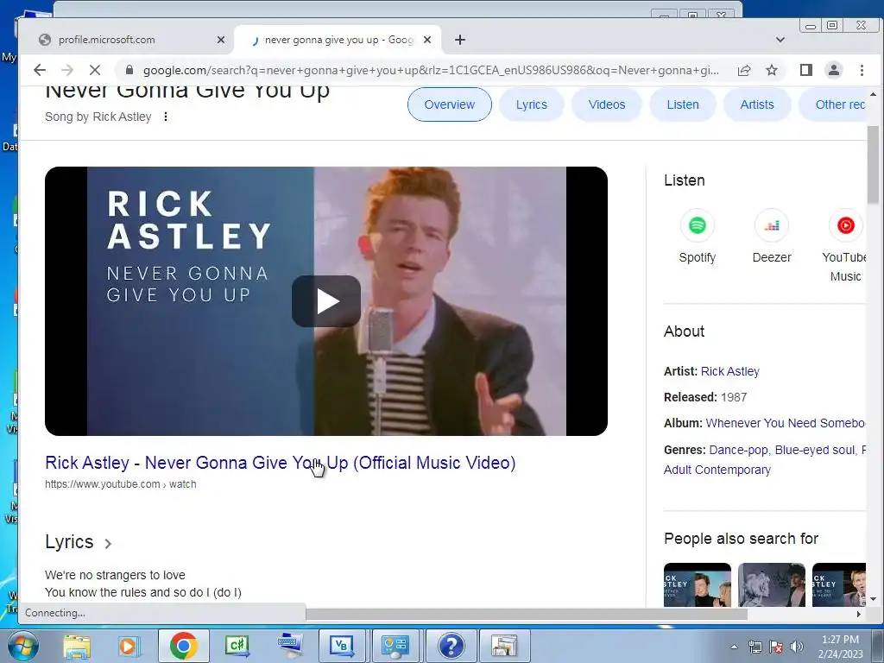Viewport: 884px width, 663px height.
Task: Listen on Spotify icon
Action: 697,225
